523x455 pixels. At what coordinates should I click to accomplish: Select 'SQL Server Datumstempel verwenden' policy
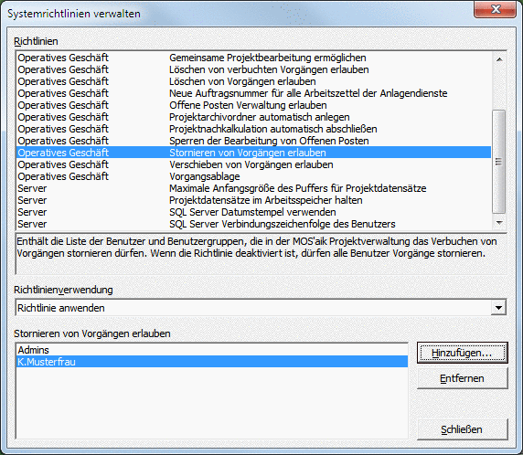253,212
